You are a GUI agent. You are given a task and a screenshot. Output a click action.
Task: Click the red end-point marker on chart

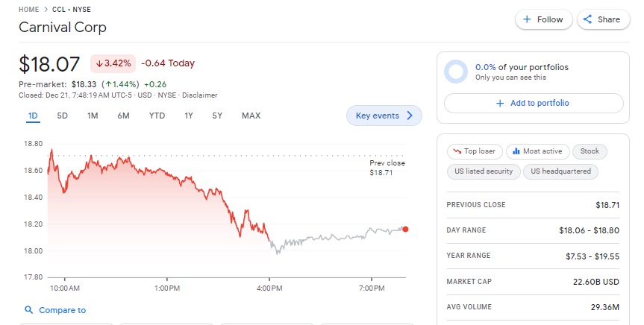(405, 229)
